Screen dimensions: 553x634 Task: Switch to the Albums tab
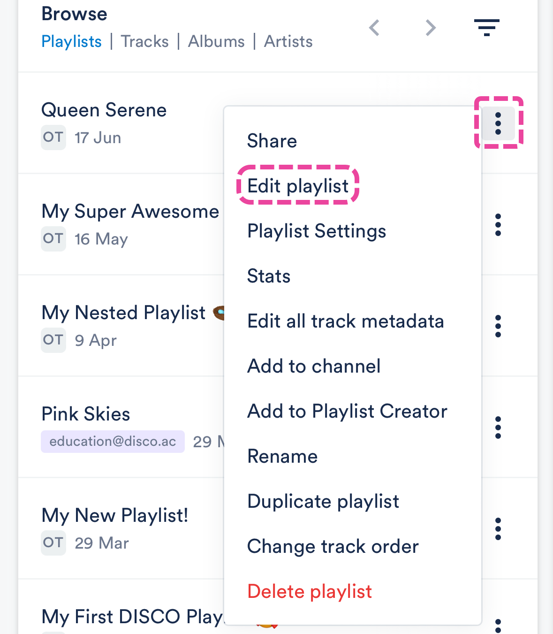(216, 41)
